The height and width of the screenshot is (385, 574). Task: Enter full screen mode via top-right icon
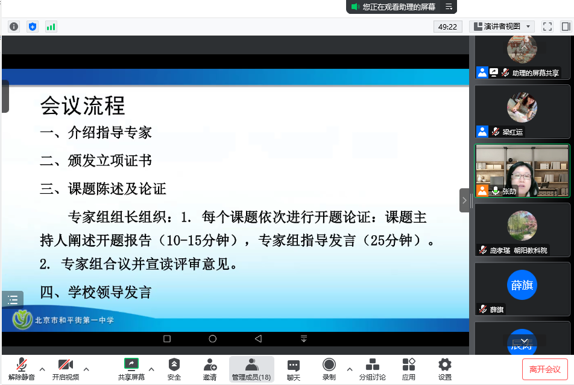tap(547, 27)
